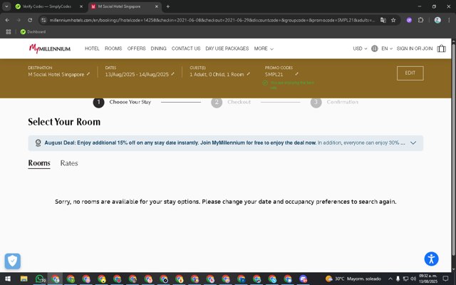The height and width of the screenshot is (285, 456).
Task: Click the weather widget on taskbar
Action: (x=353, y=279)
